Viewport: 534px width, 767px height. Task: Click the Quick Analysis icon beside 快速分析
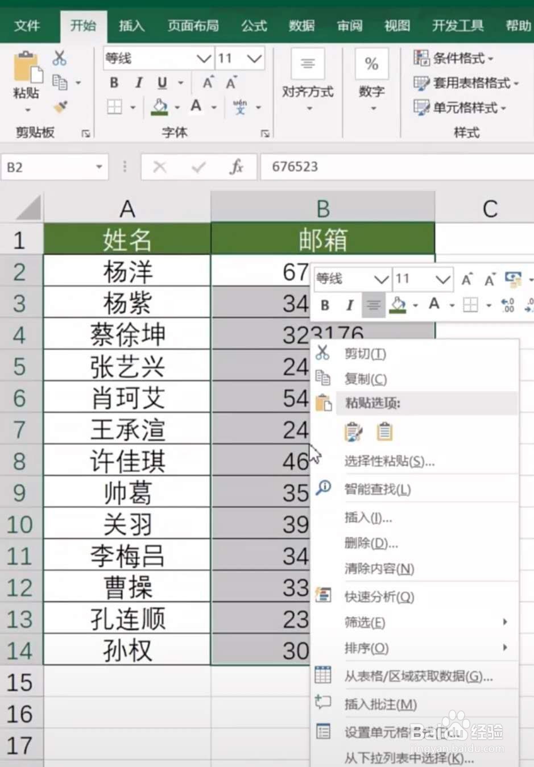pyautogui.click(x=324, y=594)
